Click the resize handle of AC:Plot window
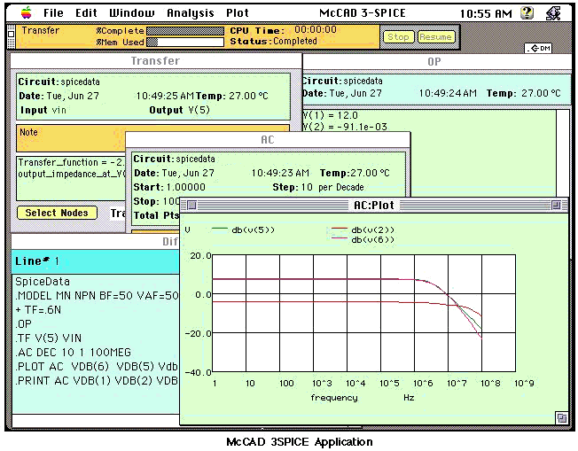This screenshot has height=451, width=578. point(561,417)
